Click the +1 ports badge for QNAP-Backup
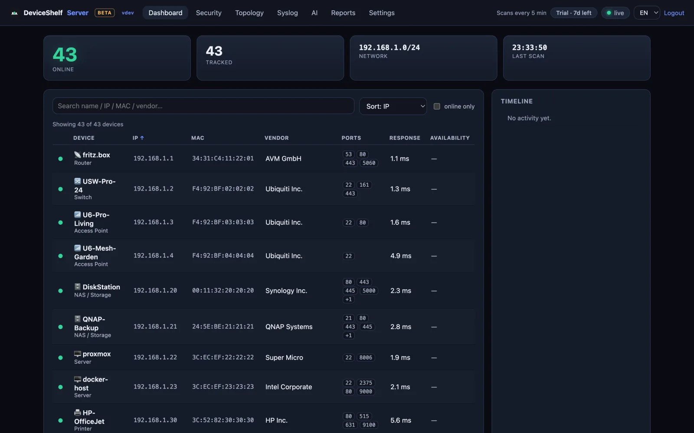694x433 pixels. click(349, 336)
